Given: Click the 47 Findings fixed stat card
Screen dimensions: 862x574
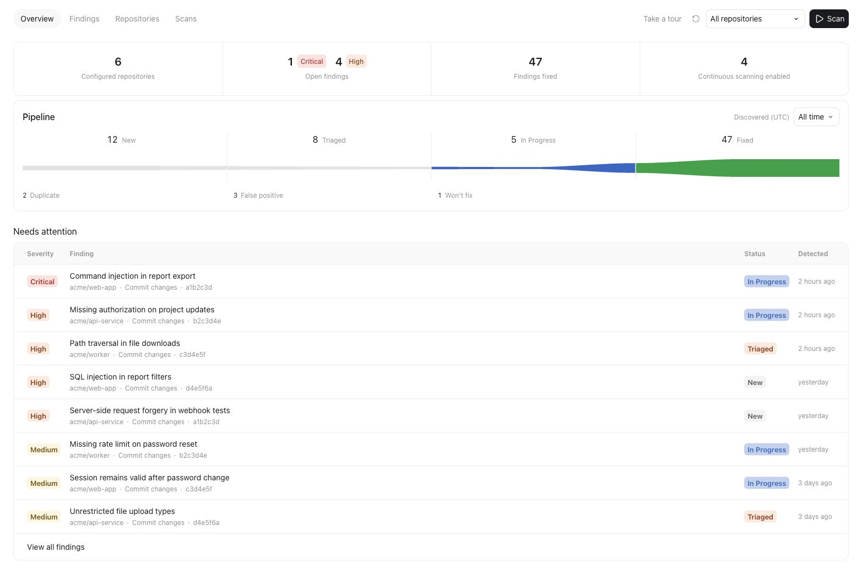Looking at the screenshot, I should coord(535,69).
